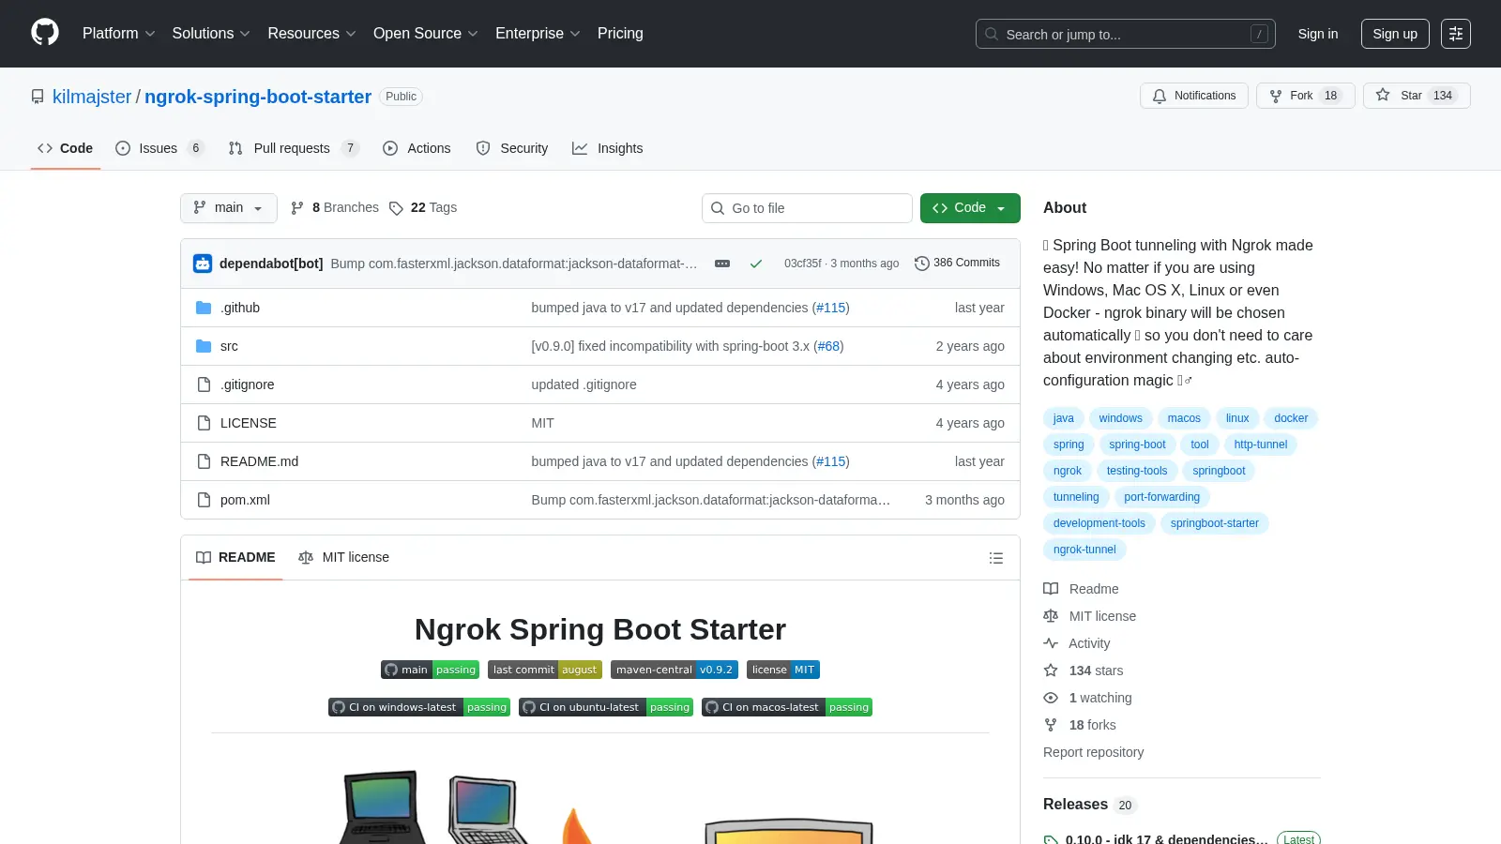Click the CI on macos-latest badge
1501x844 pixels.
coord(787,707)
